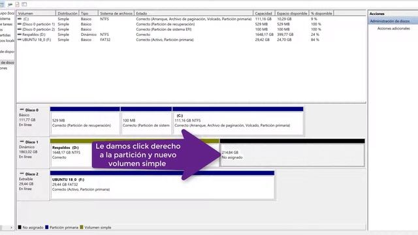Click 111,16 GB capacity cell of (C:)

tap(263, 19)
